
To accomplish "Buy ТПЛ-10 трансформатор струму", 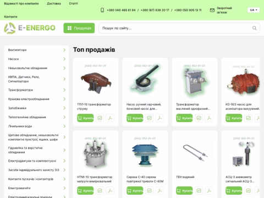I will click(85, 118).
